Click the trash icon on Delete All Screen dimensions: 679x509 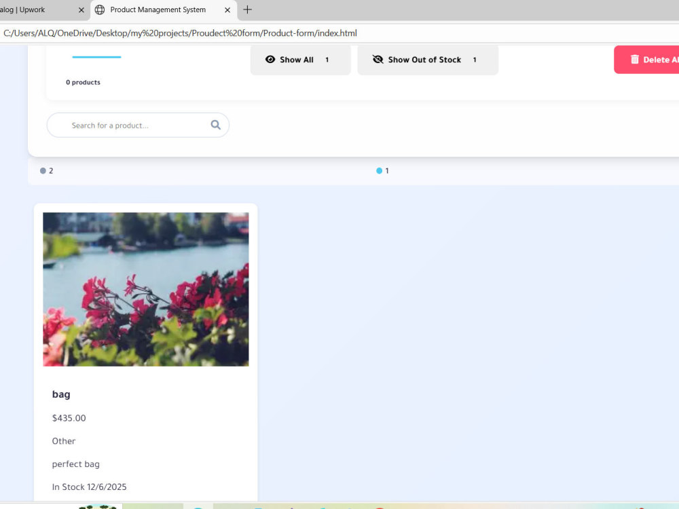[635, 60]
